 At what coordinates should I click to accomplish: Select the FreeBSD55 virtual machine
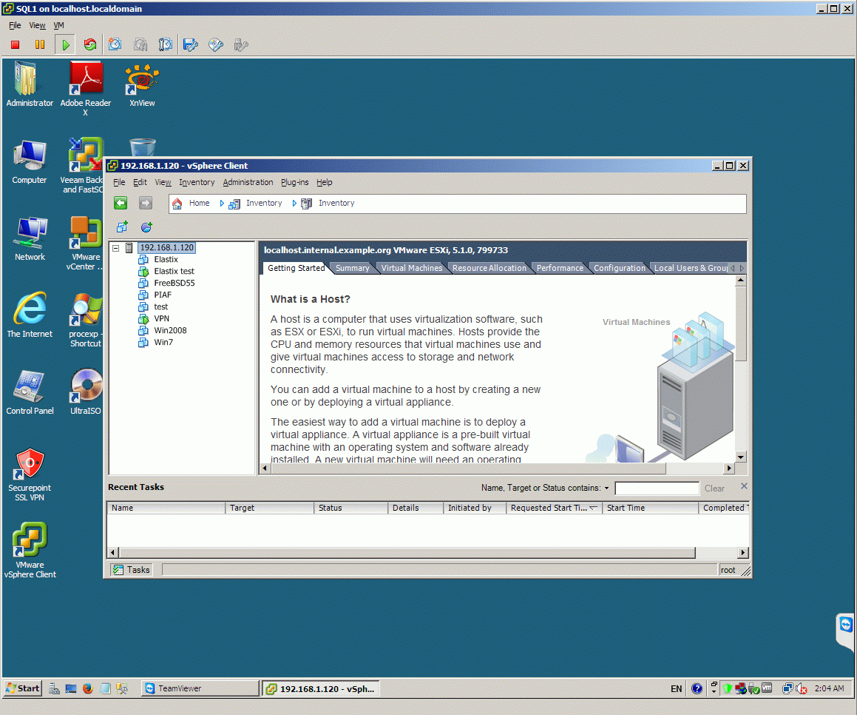175,283
